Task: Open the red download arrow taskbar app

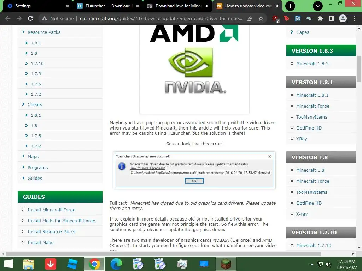Action: (50, 264)
